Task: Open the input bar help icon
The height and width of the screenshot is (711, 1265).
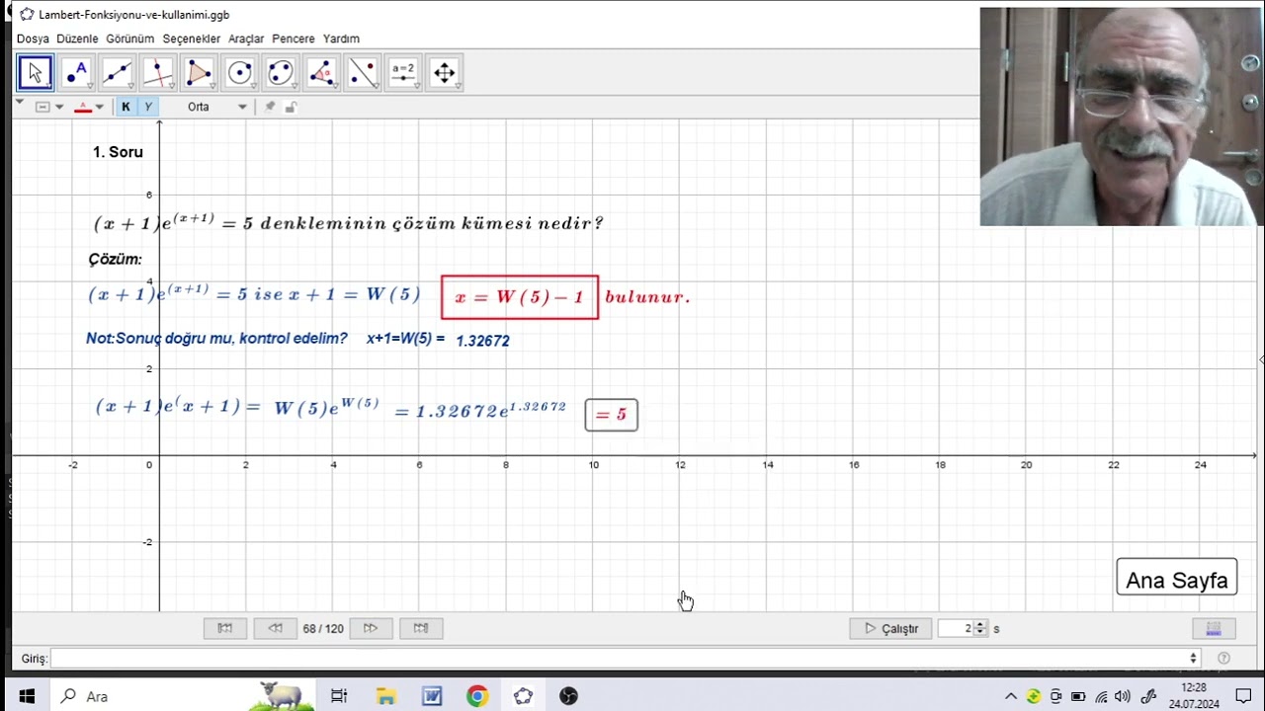Action: (x=1224, y=658)
